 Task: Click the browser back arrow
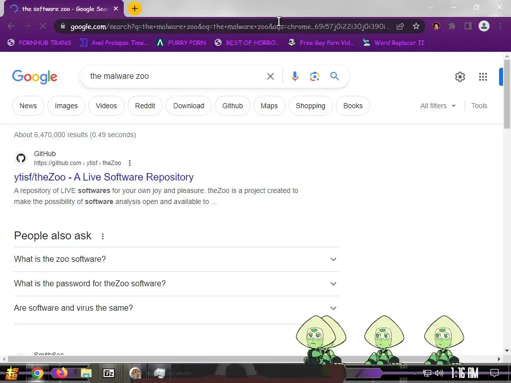pos(11,26)
